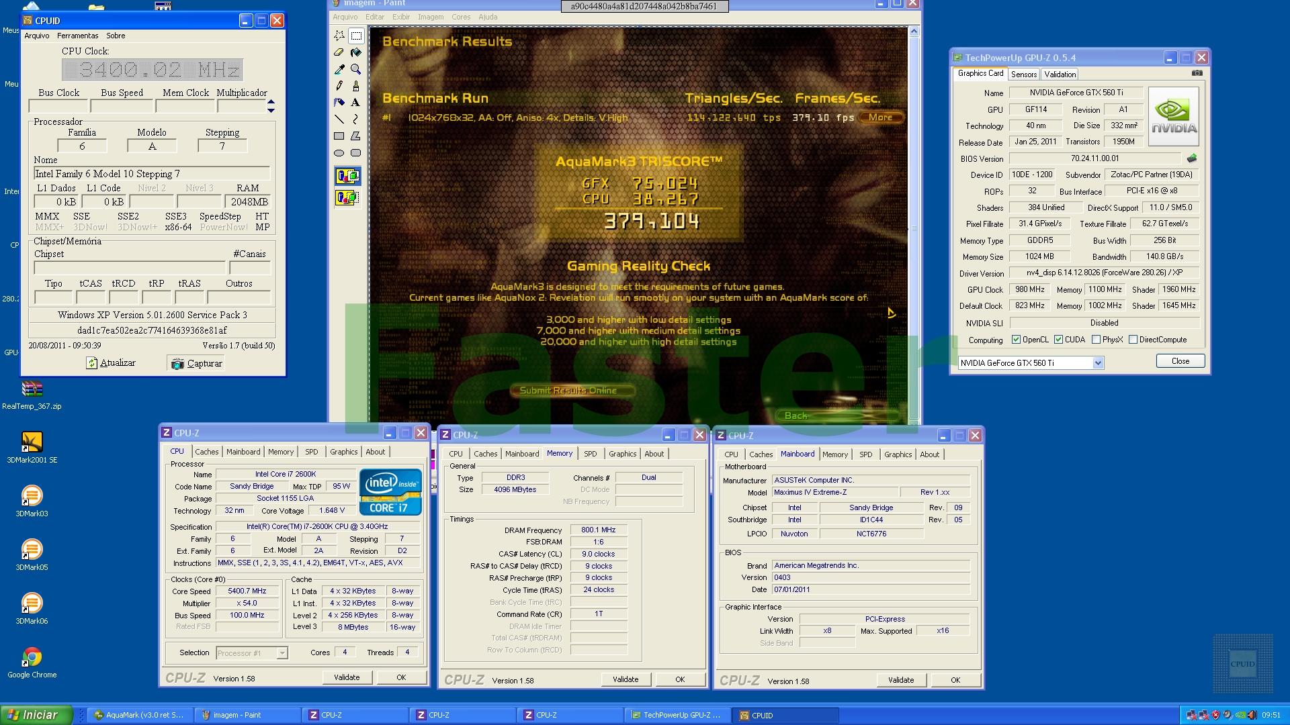Open the Sobre menu in CPUID

point(116,36)
